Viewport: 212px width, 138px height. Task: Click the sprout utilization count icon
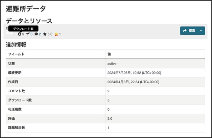tap(28, 34)
